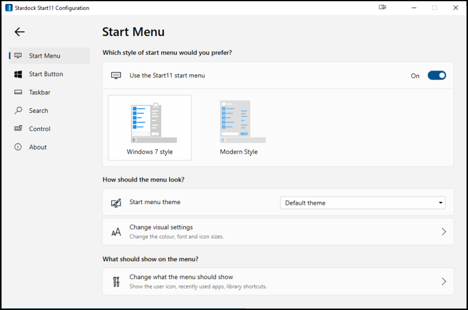
Task: Open Change what the menu should show row
Action: (278, 282)
